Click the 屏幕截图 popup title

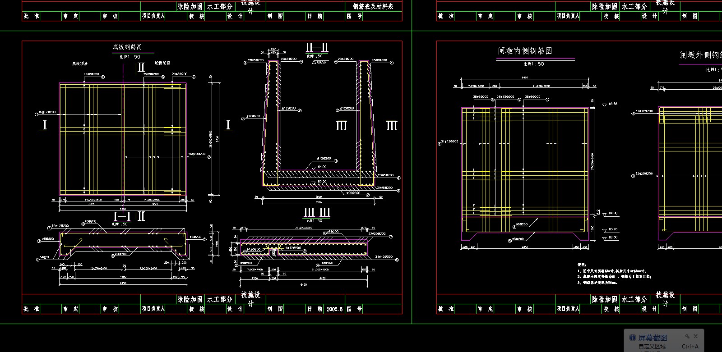click(x=653, y=338)
